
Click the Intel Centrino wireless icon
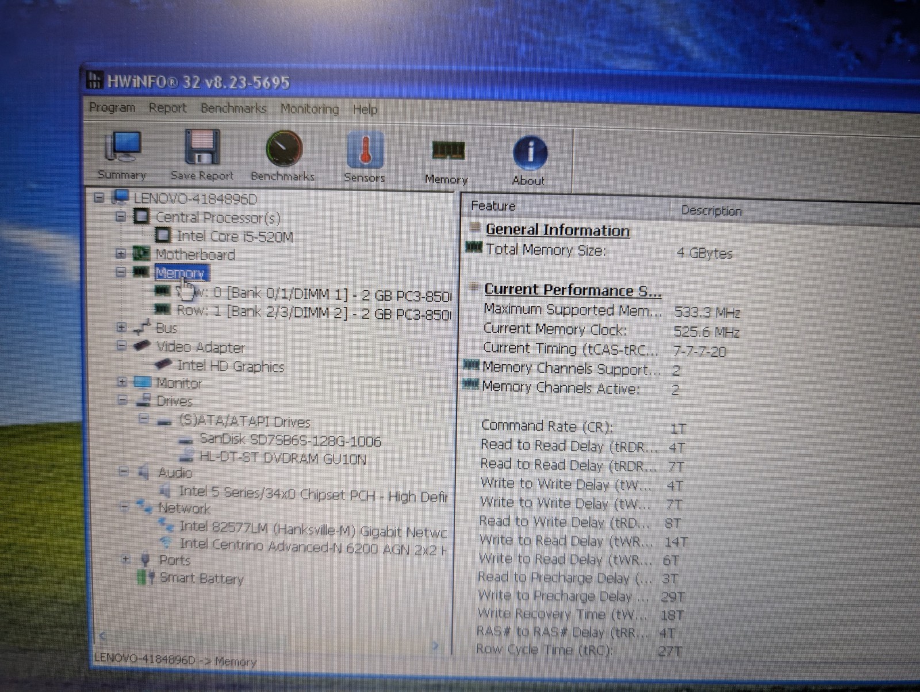166,543
